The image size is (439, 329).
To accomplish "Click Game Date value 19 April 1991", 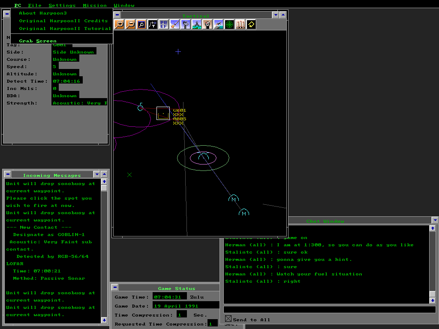I will (x=186, y=305).
